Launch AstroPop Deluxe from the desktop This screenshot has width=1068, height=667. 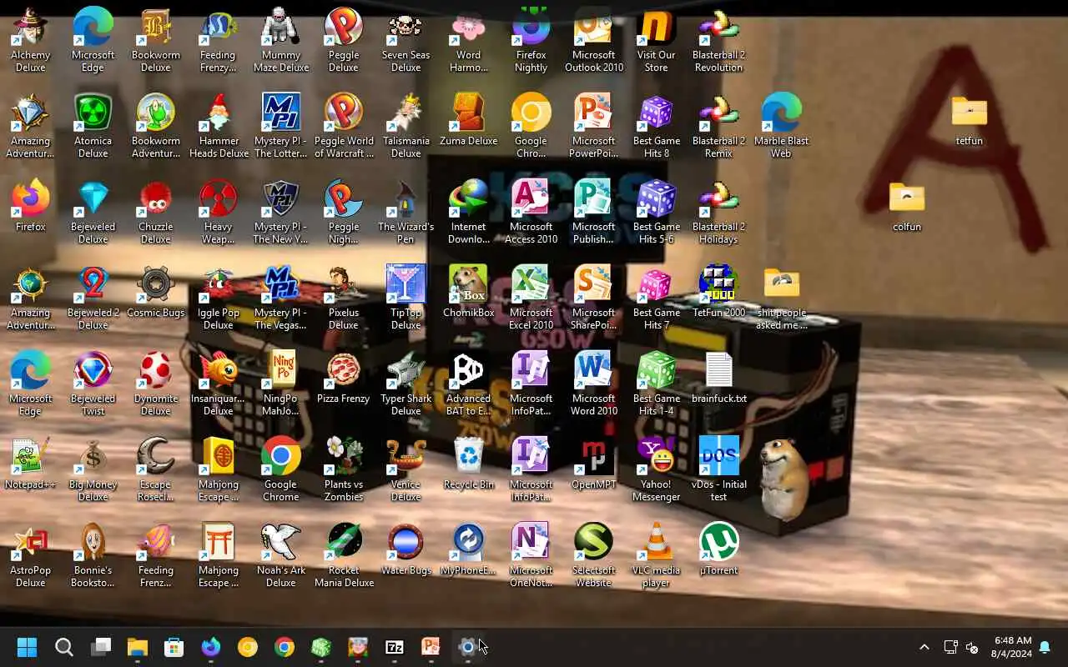(31, 555)
